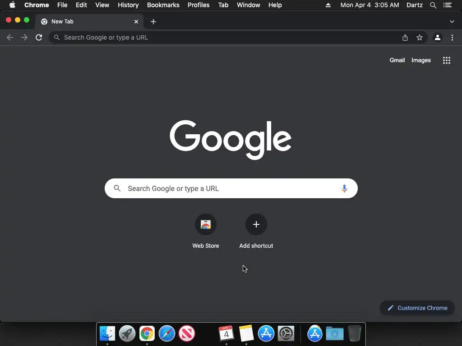Screen dimensions: 462x346
Task: Open the profile avatar menu
Action: pyautogui.click(x=438, y=37)
